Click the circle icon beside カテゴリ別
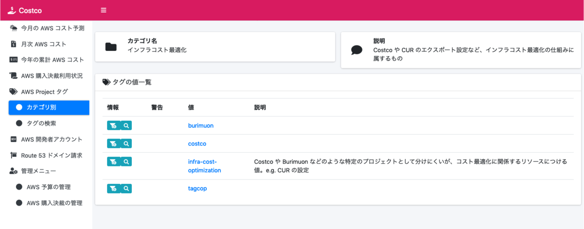Screen dimensions: 584x229 tap(19, 108)
